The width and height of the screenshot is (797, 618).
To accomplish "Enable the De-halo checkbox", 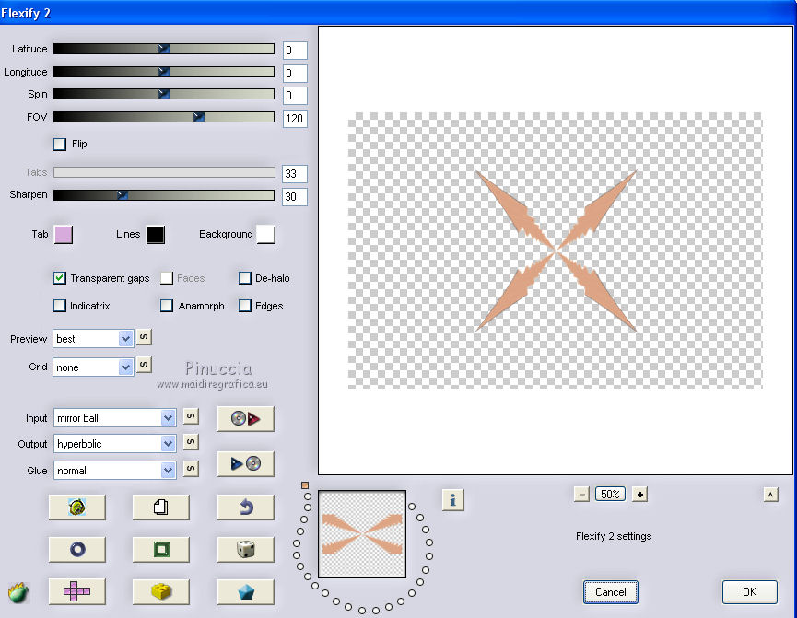I will (245, 278).
